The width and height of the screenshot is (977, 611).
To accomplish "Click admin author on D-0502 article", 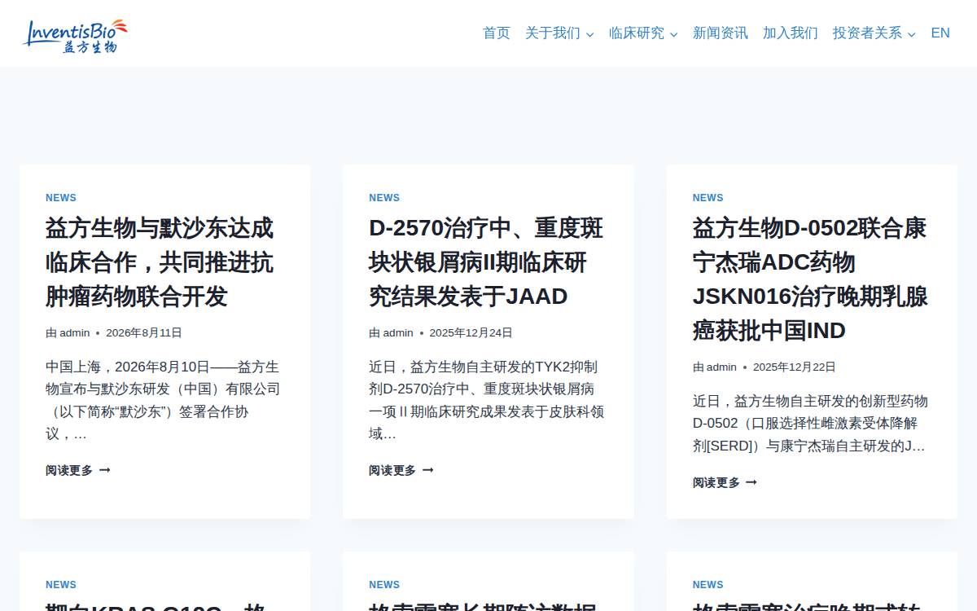I will click(721, 367).
